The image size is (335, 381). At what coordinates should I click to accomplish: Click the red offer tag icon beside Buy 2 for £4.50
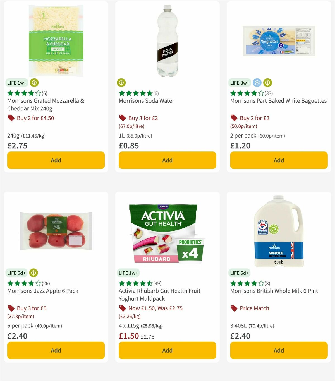click(11, 118)
